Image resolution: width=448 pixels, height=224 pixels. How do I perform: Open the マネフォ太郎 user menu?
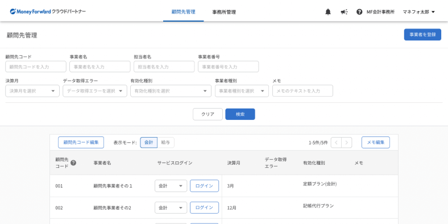point(418,12)
